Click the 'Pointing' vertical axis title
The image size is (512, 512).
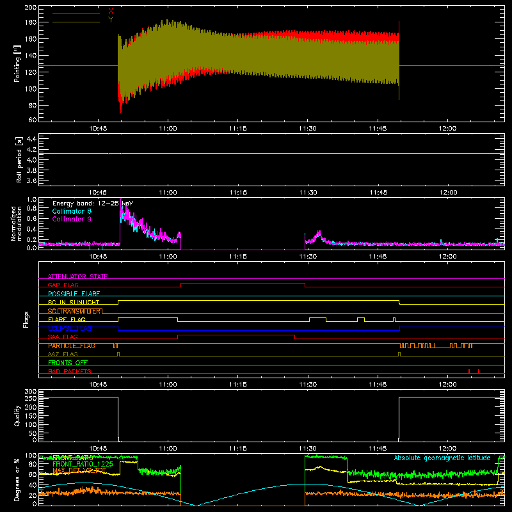pos(17,63)
